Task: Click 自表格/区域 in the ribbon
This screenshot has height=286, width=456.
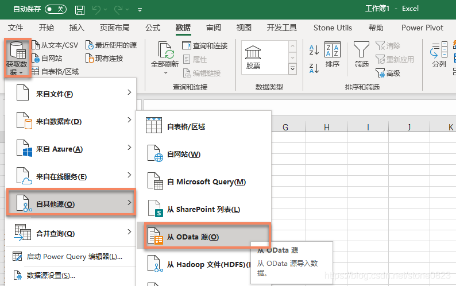Action: click(x=55, y=71)
